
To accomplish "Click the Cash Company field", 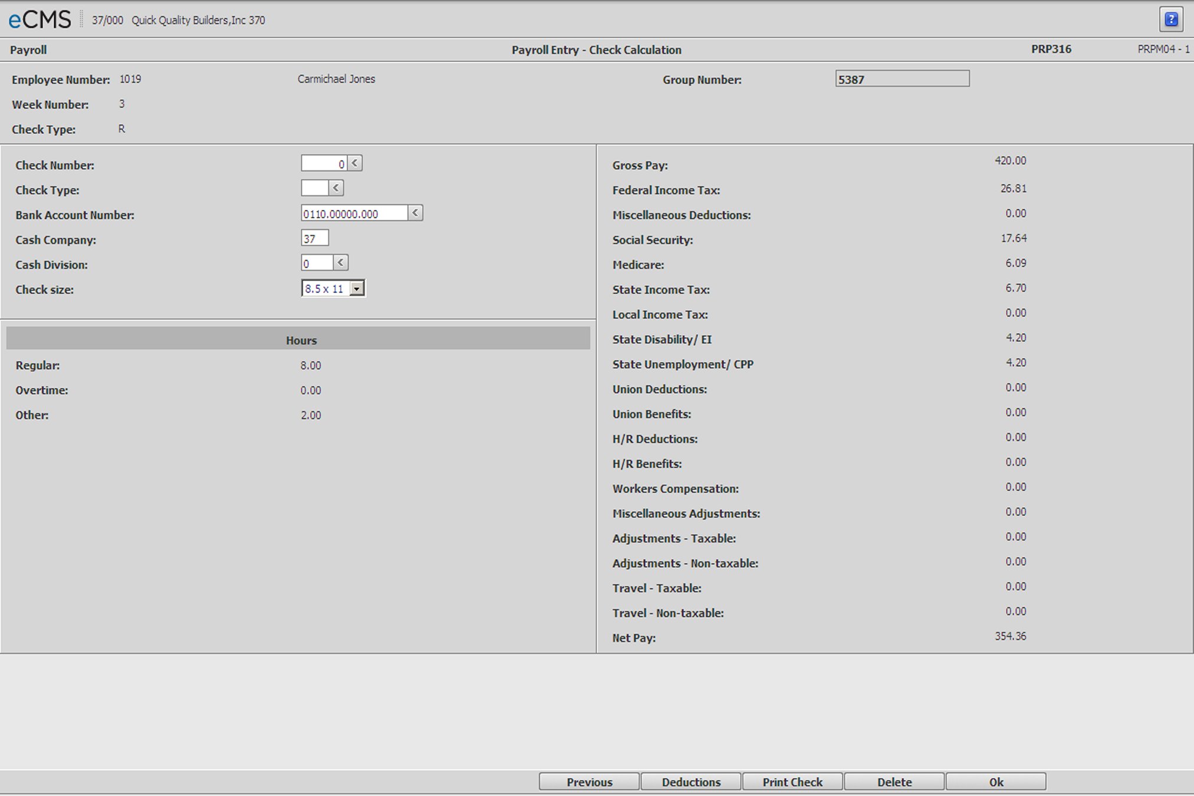I will pos(315,238).
